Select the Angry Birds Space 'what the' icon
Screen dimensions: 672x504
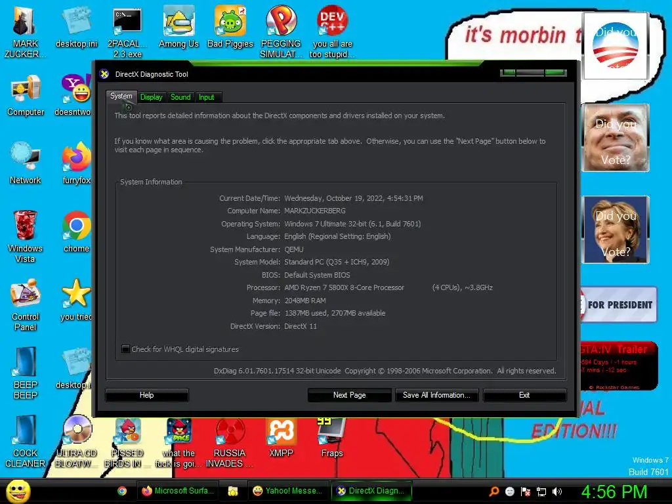(x=178, y=442)
